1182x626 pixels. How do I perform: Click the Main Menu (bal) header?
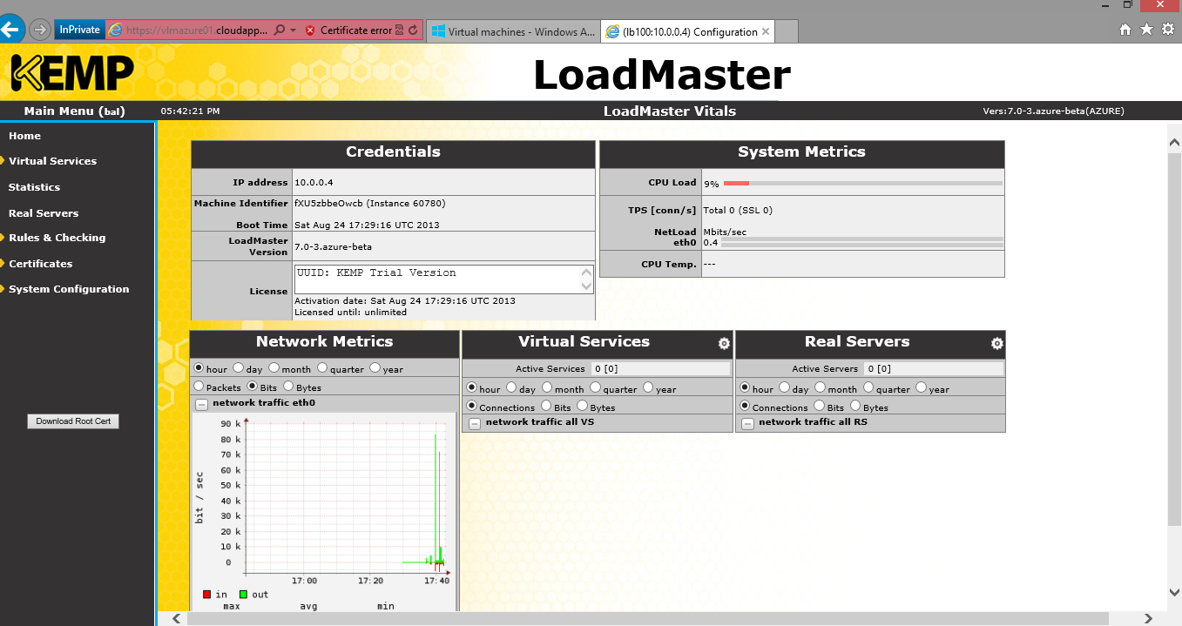(x=74, y=111)
